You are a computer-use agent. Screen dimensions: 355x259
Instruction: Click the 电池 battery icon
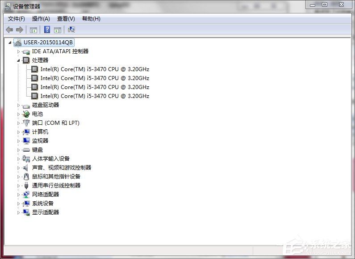click(x=26, y=114)
